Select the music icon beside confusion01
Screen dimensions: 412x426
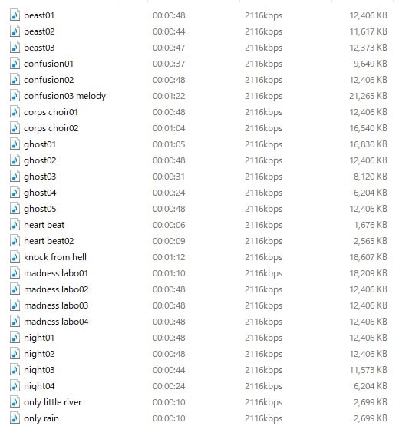point(15,64)
